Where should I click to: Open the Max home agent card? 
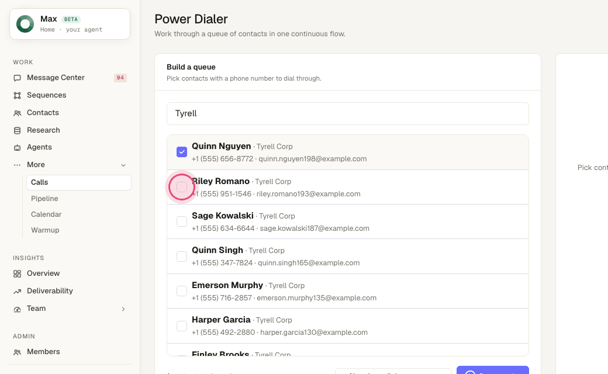click(x=70, y=24)
